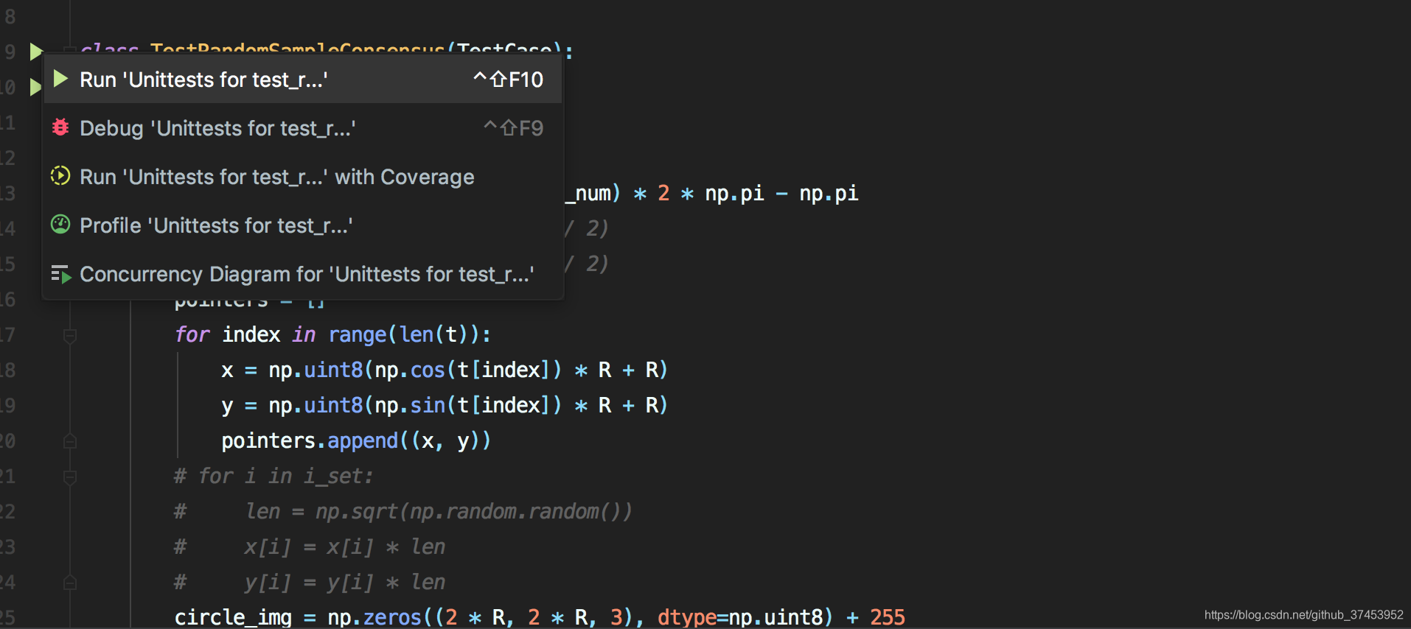Click the red Debug bug icon
This screenshot has height=629, width=1411.
60,127
